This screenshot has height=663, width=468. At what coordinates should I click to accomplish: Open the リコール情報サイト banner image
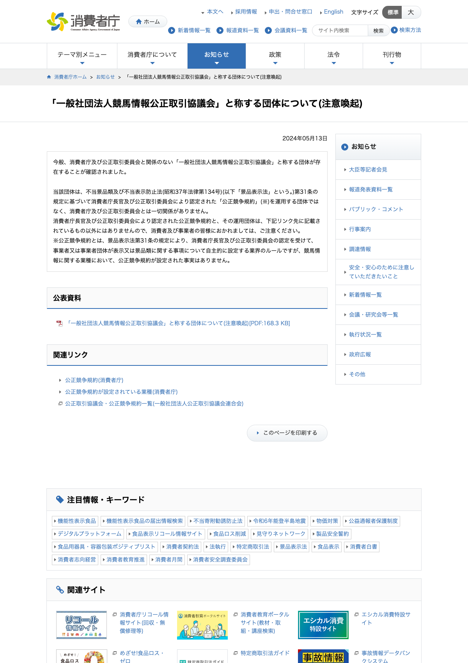pos(82,625)
